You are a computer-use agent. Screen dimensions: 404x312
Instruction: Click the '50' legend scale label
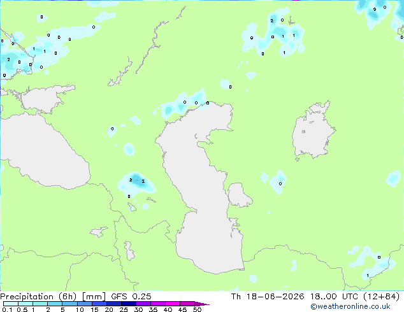[x=197, y=309]
